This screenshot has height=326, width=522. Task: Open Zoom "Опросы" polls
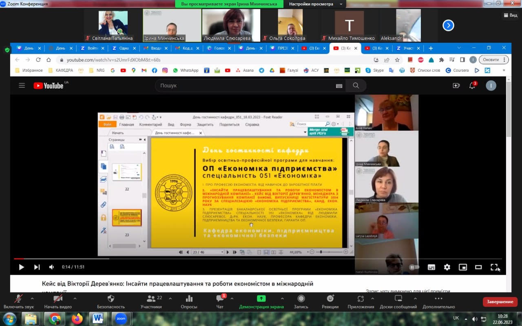click(189, 302)
